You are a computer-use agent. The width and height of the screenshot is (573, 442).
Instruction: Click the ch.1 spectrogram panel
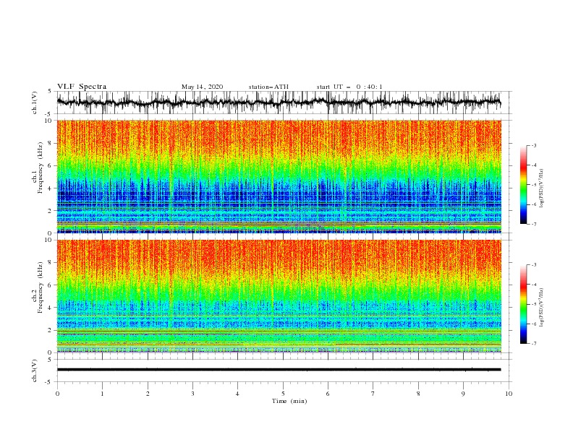pyautogui.click(x=279, y=176)
